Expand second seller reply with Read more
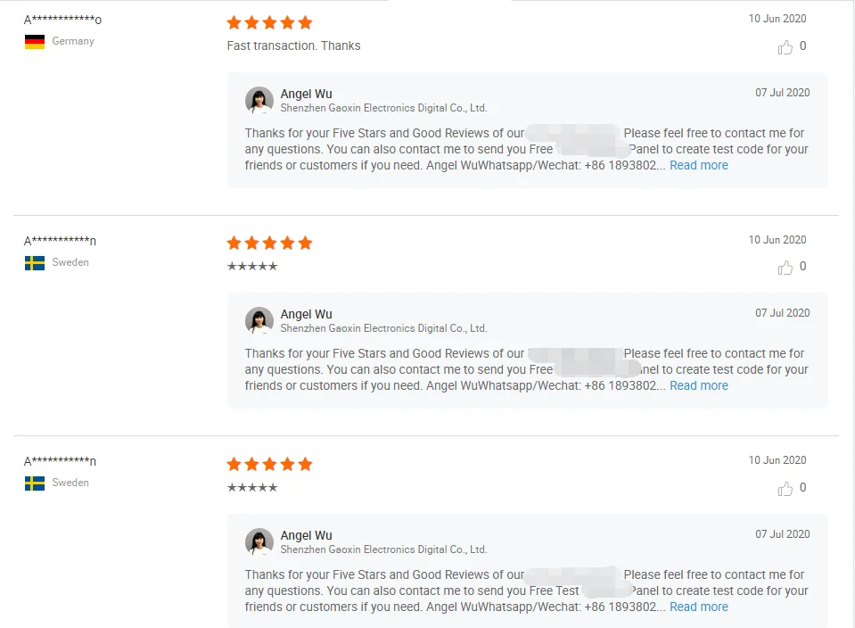The height and width of the screenshot is (628, 855). click(699, 385)
